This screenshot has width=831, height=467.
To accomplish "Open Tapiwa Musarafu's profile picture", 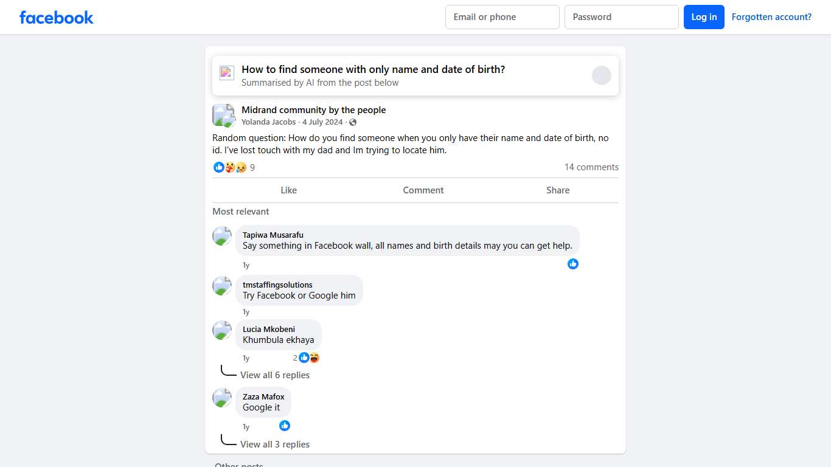I will 222,236.
